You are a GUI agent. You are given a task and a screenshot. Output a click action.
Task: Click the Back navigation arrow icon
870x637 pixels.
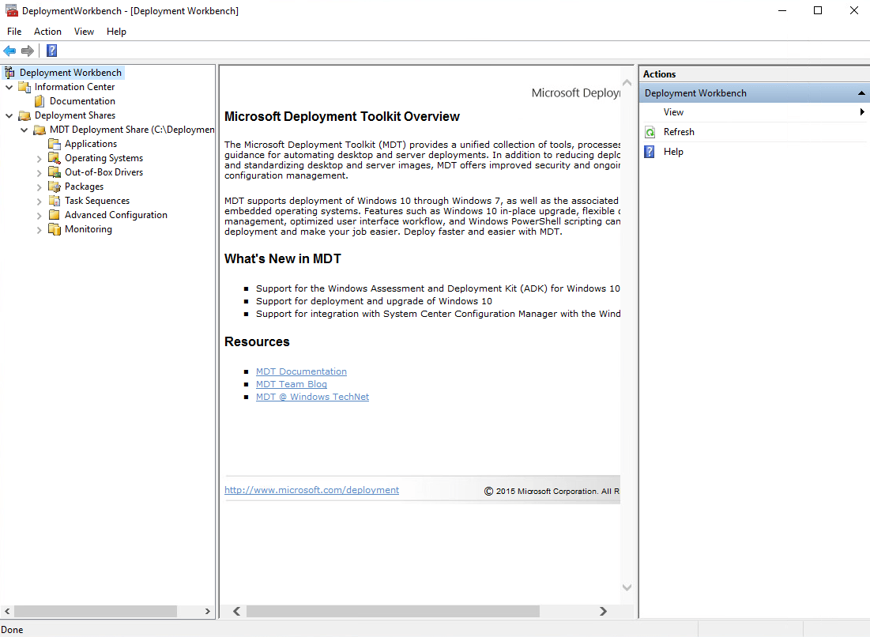click(10, 50)
